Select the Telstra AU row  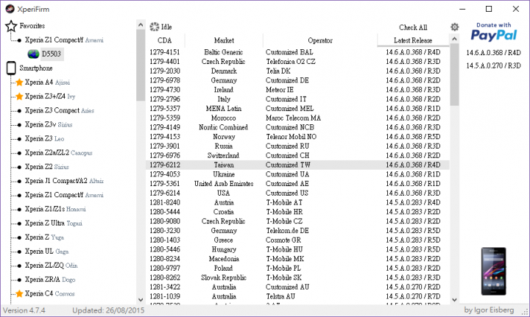click(x=297, y=296)
